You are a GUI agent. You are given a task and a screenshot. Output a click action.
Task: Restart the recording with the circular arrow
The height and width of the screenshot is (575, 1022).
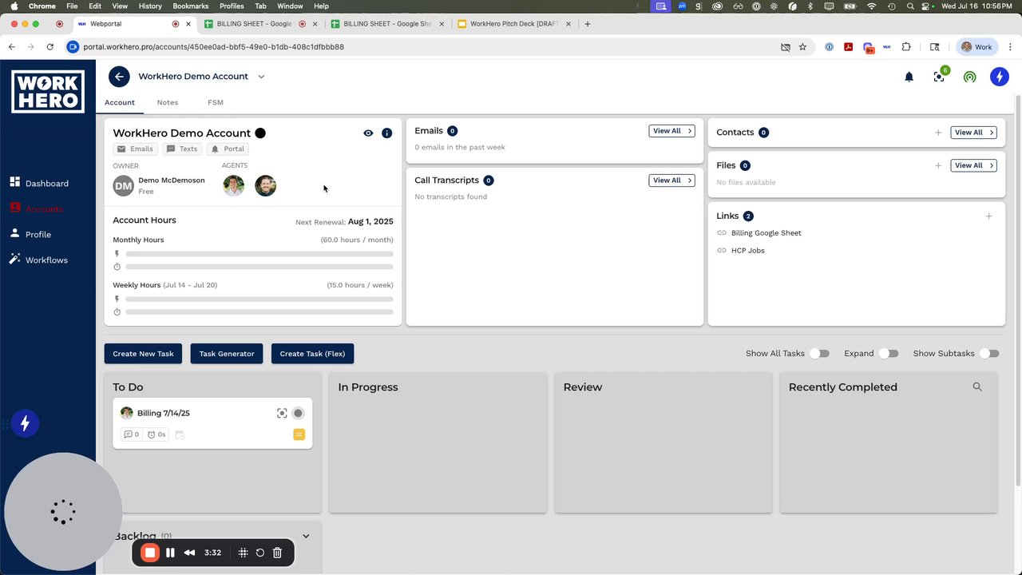pyautogui.click(x=260, y=553)
